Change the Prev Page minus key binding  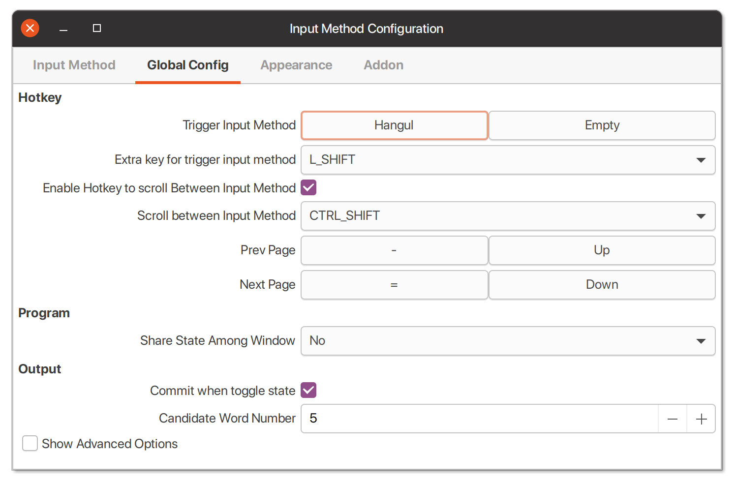click(x=394, y=250)
